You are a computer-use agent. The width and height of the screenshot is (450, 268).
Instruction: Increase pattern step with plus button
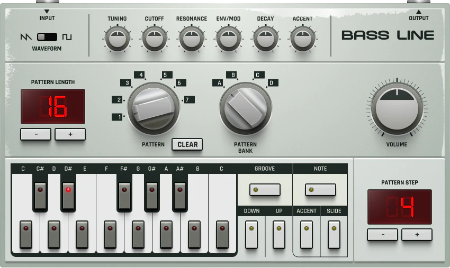coord(417,235)
